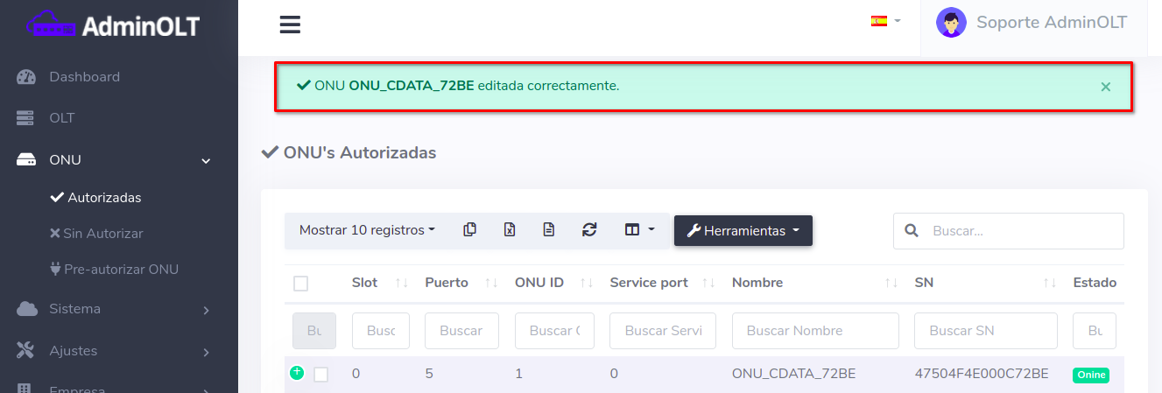Viewport: 1162px width, 393px height.
Task: Export table to Excel icon
Action: click(510, 230)
